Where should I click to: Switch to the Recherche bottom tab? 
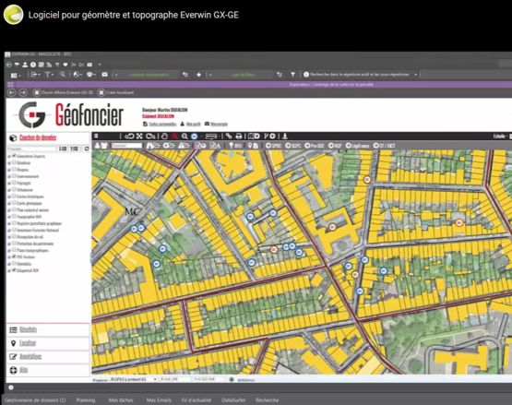[268, 400]
